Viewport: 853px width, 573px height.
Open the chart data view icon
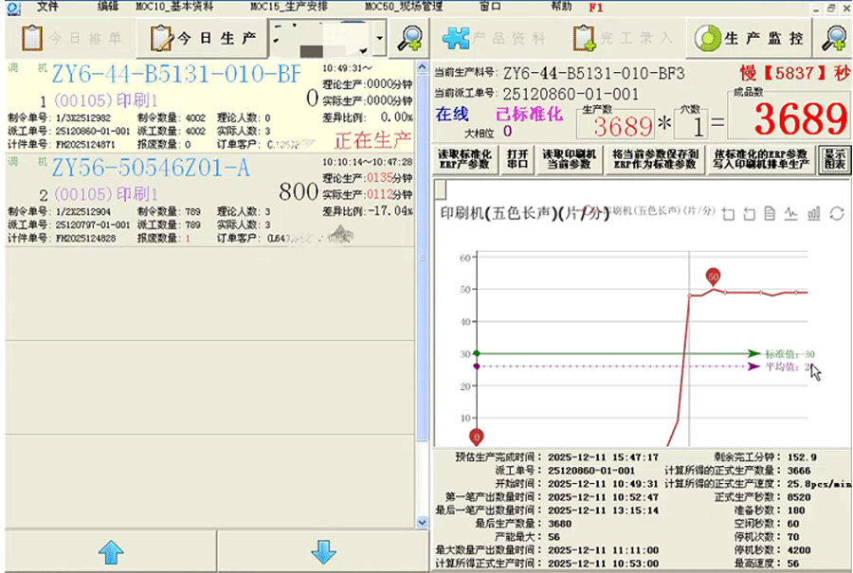(770, 213)
